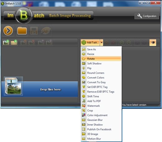Screen dimensions: 162x142
Task: Choose the Motion Blur task
Action: click(x=101, y=139)
